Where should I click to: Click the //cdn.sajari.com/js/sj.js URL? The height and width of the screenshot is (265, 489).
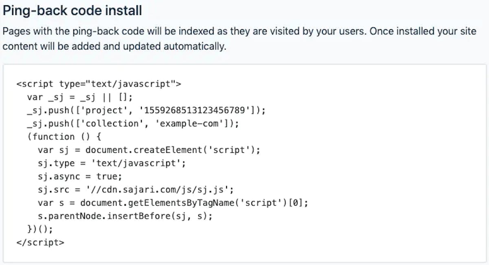[157, 189]
